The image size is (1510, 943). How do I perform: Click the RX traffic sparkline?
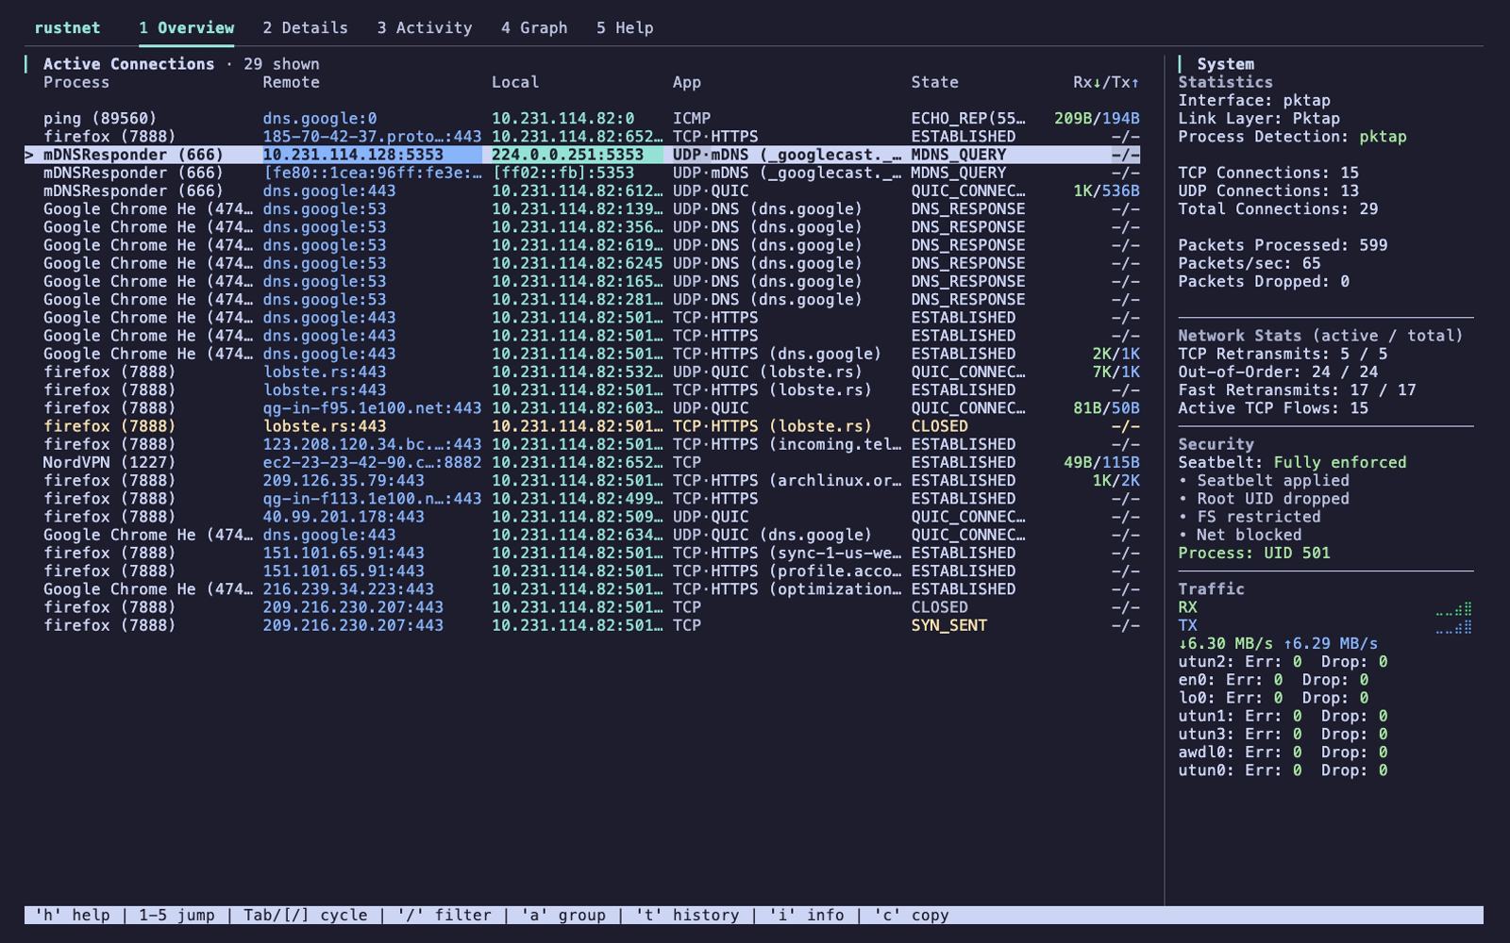tap(1453, 608)
